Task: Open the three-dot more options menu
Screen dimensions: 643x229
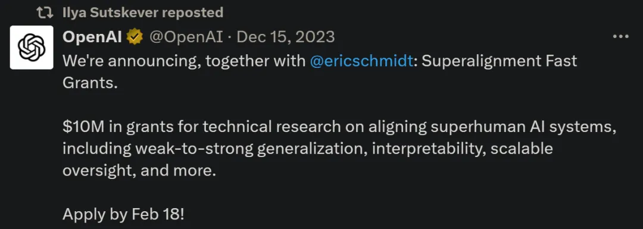Action: [620, 37]
